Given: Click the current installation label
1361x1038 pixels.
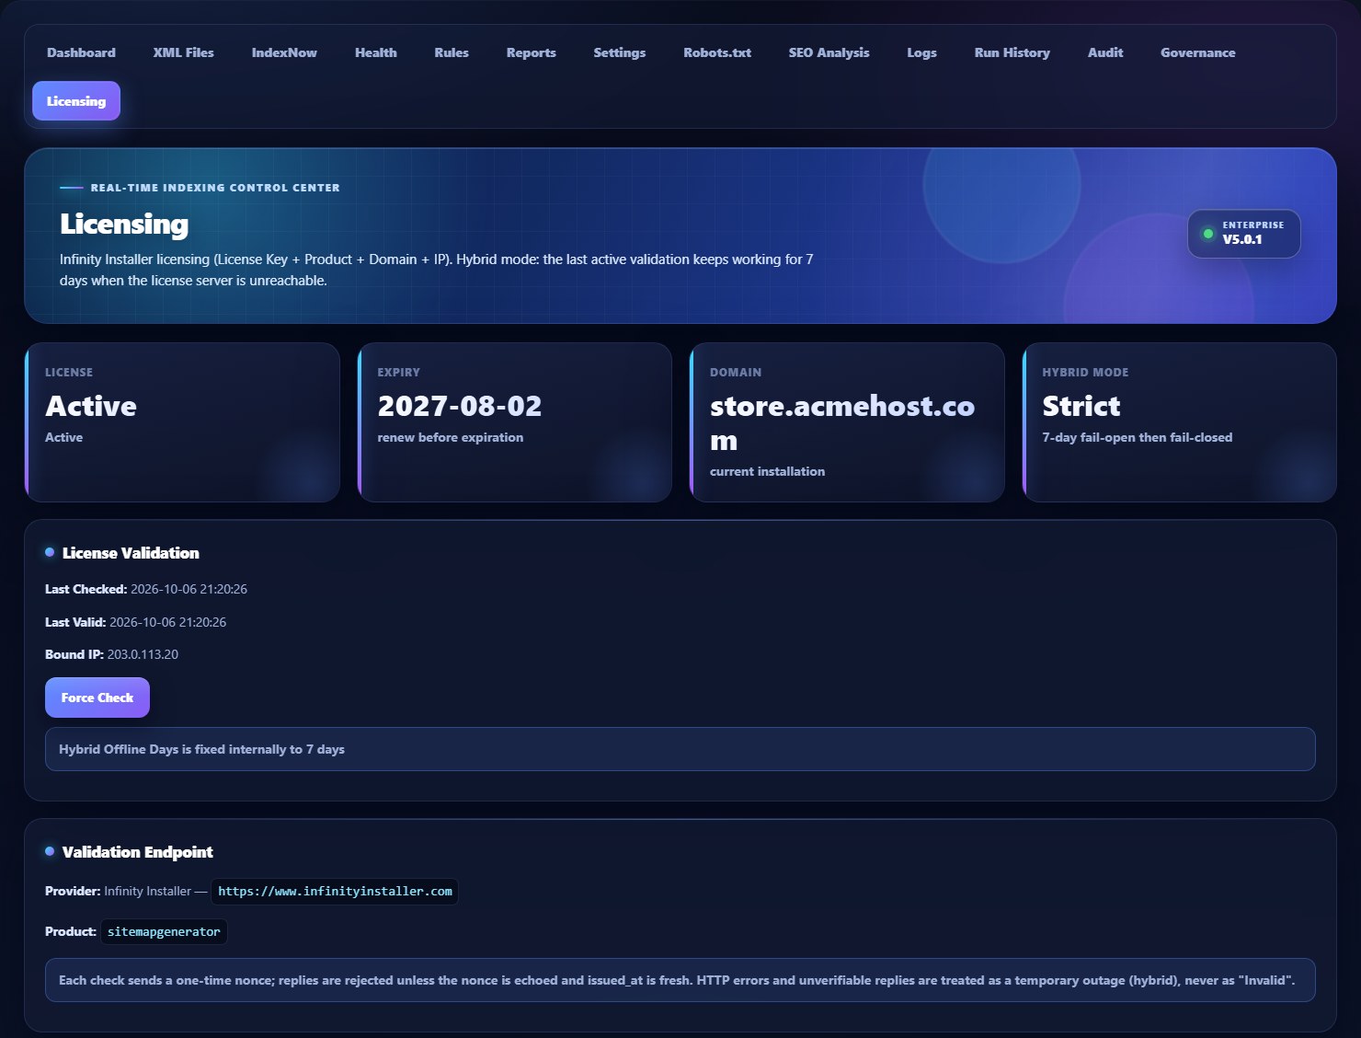Looking at the screenshot, I should (767, 471).
